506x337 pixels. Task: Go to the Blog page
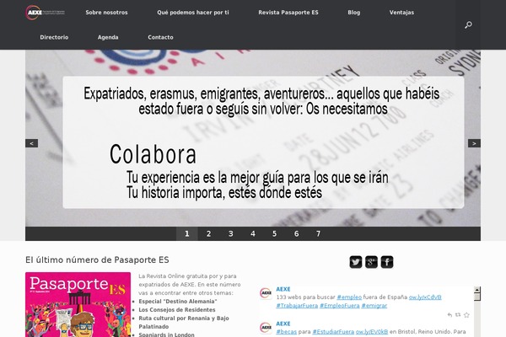click(x=353, y=13)
